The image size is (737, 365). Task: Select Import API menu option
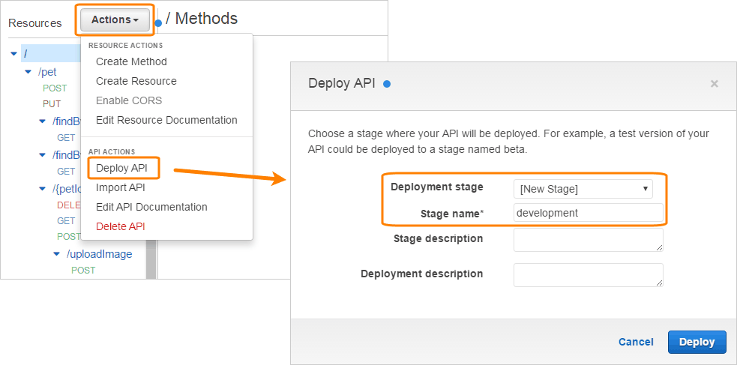click(121, 187)
